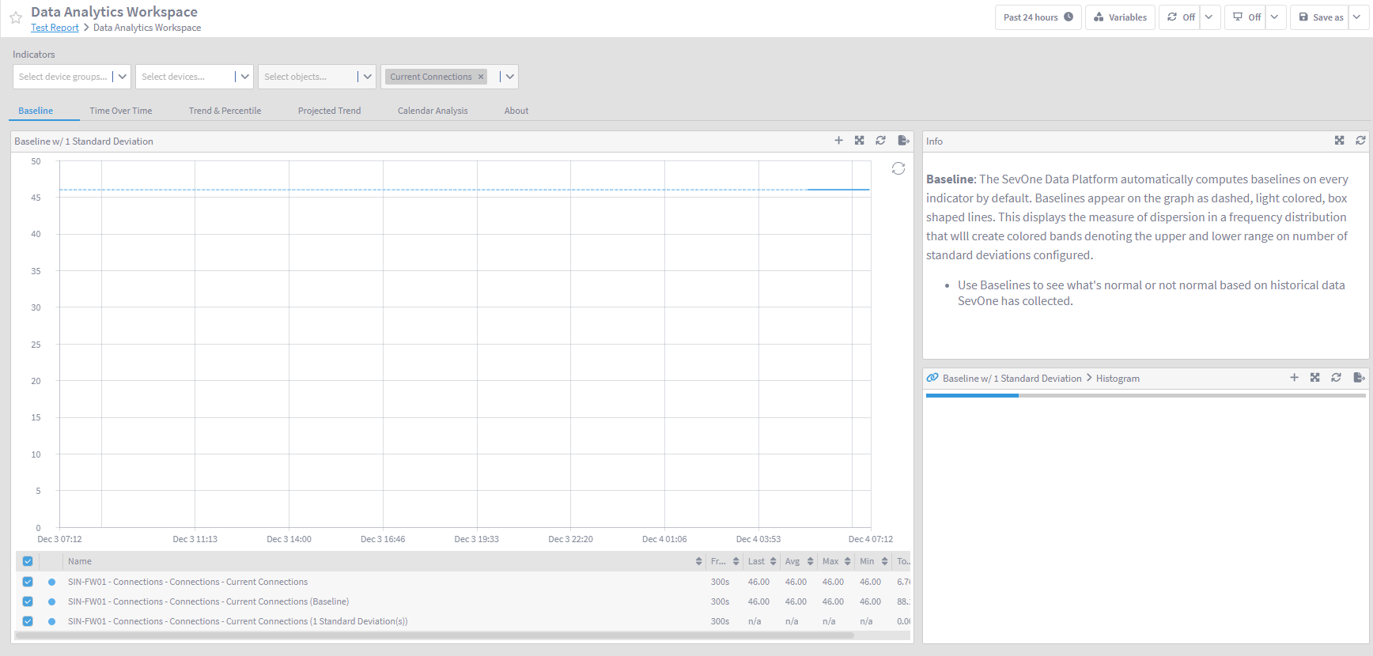The image size is (1373, 656).
Task: Open the Projected Trend tab
Action: [x=329, y=111]
